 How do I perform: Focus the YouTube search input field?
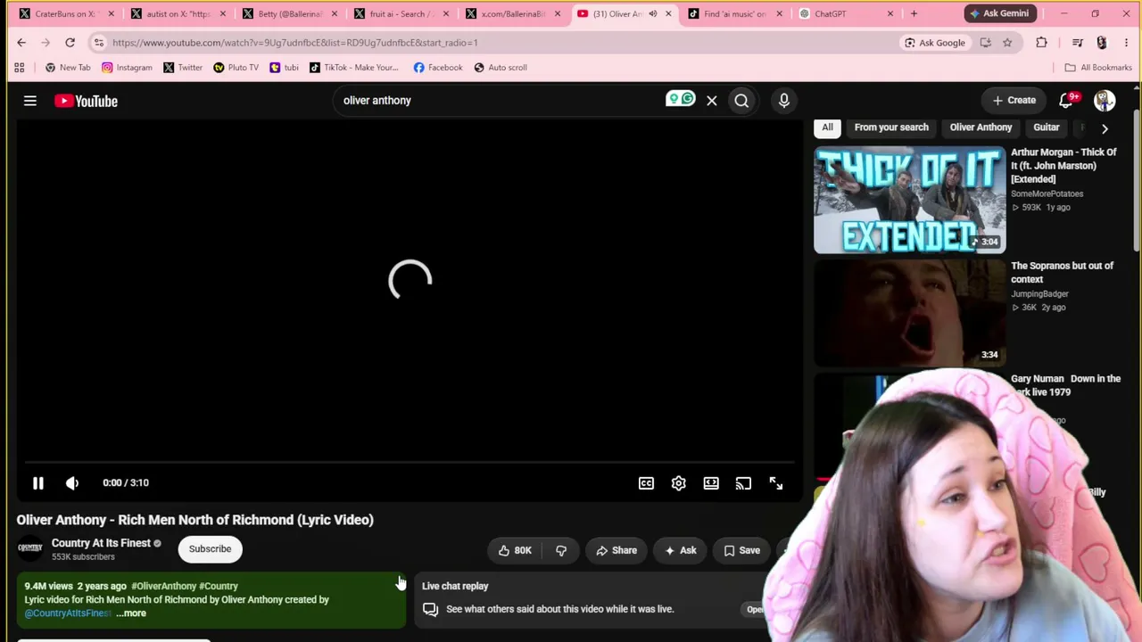(x=500, y=101)
